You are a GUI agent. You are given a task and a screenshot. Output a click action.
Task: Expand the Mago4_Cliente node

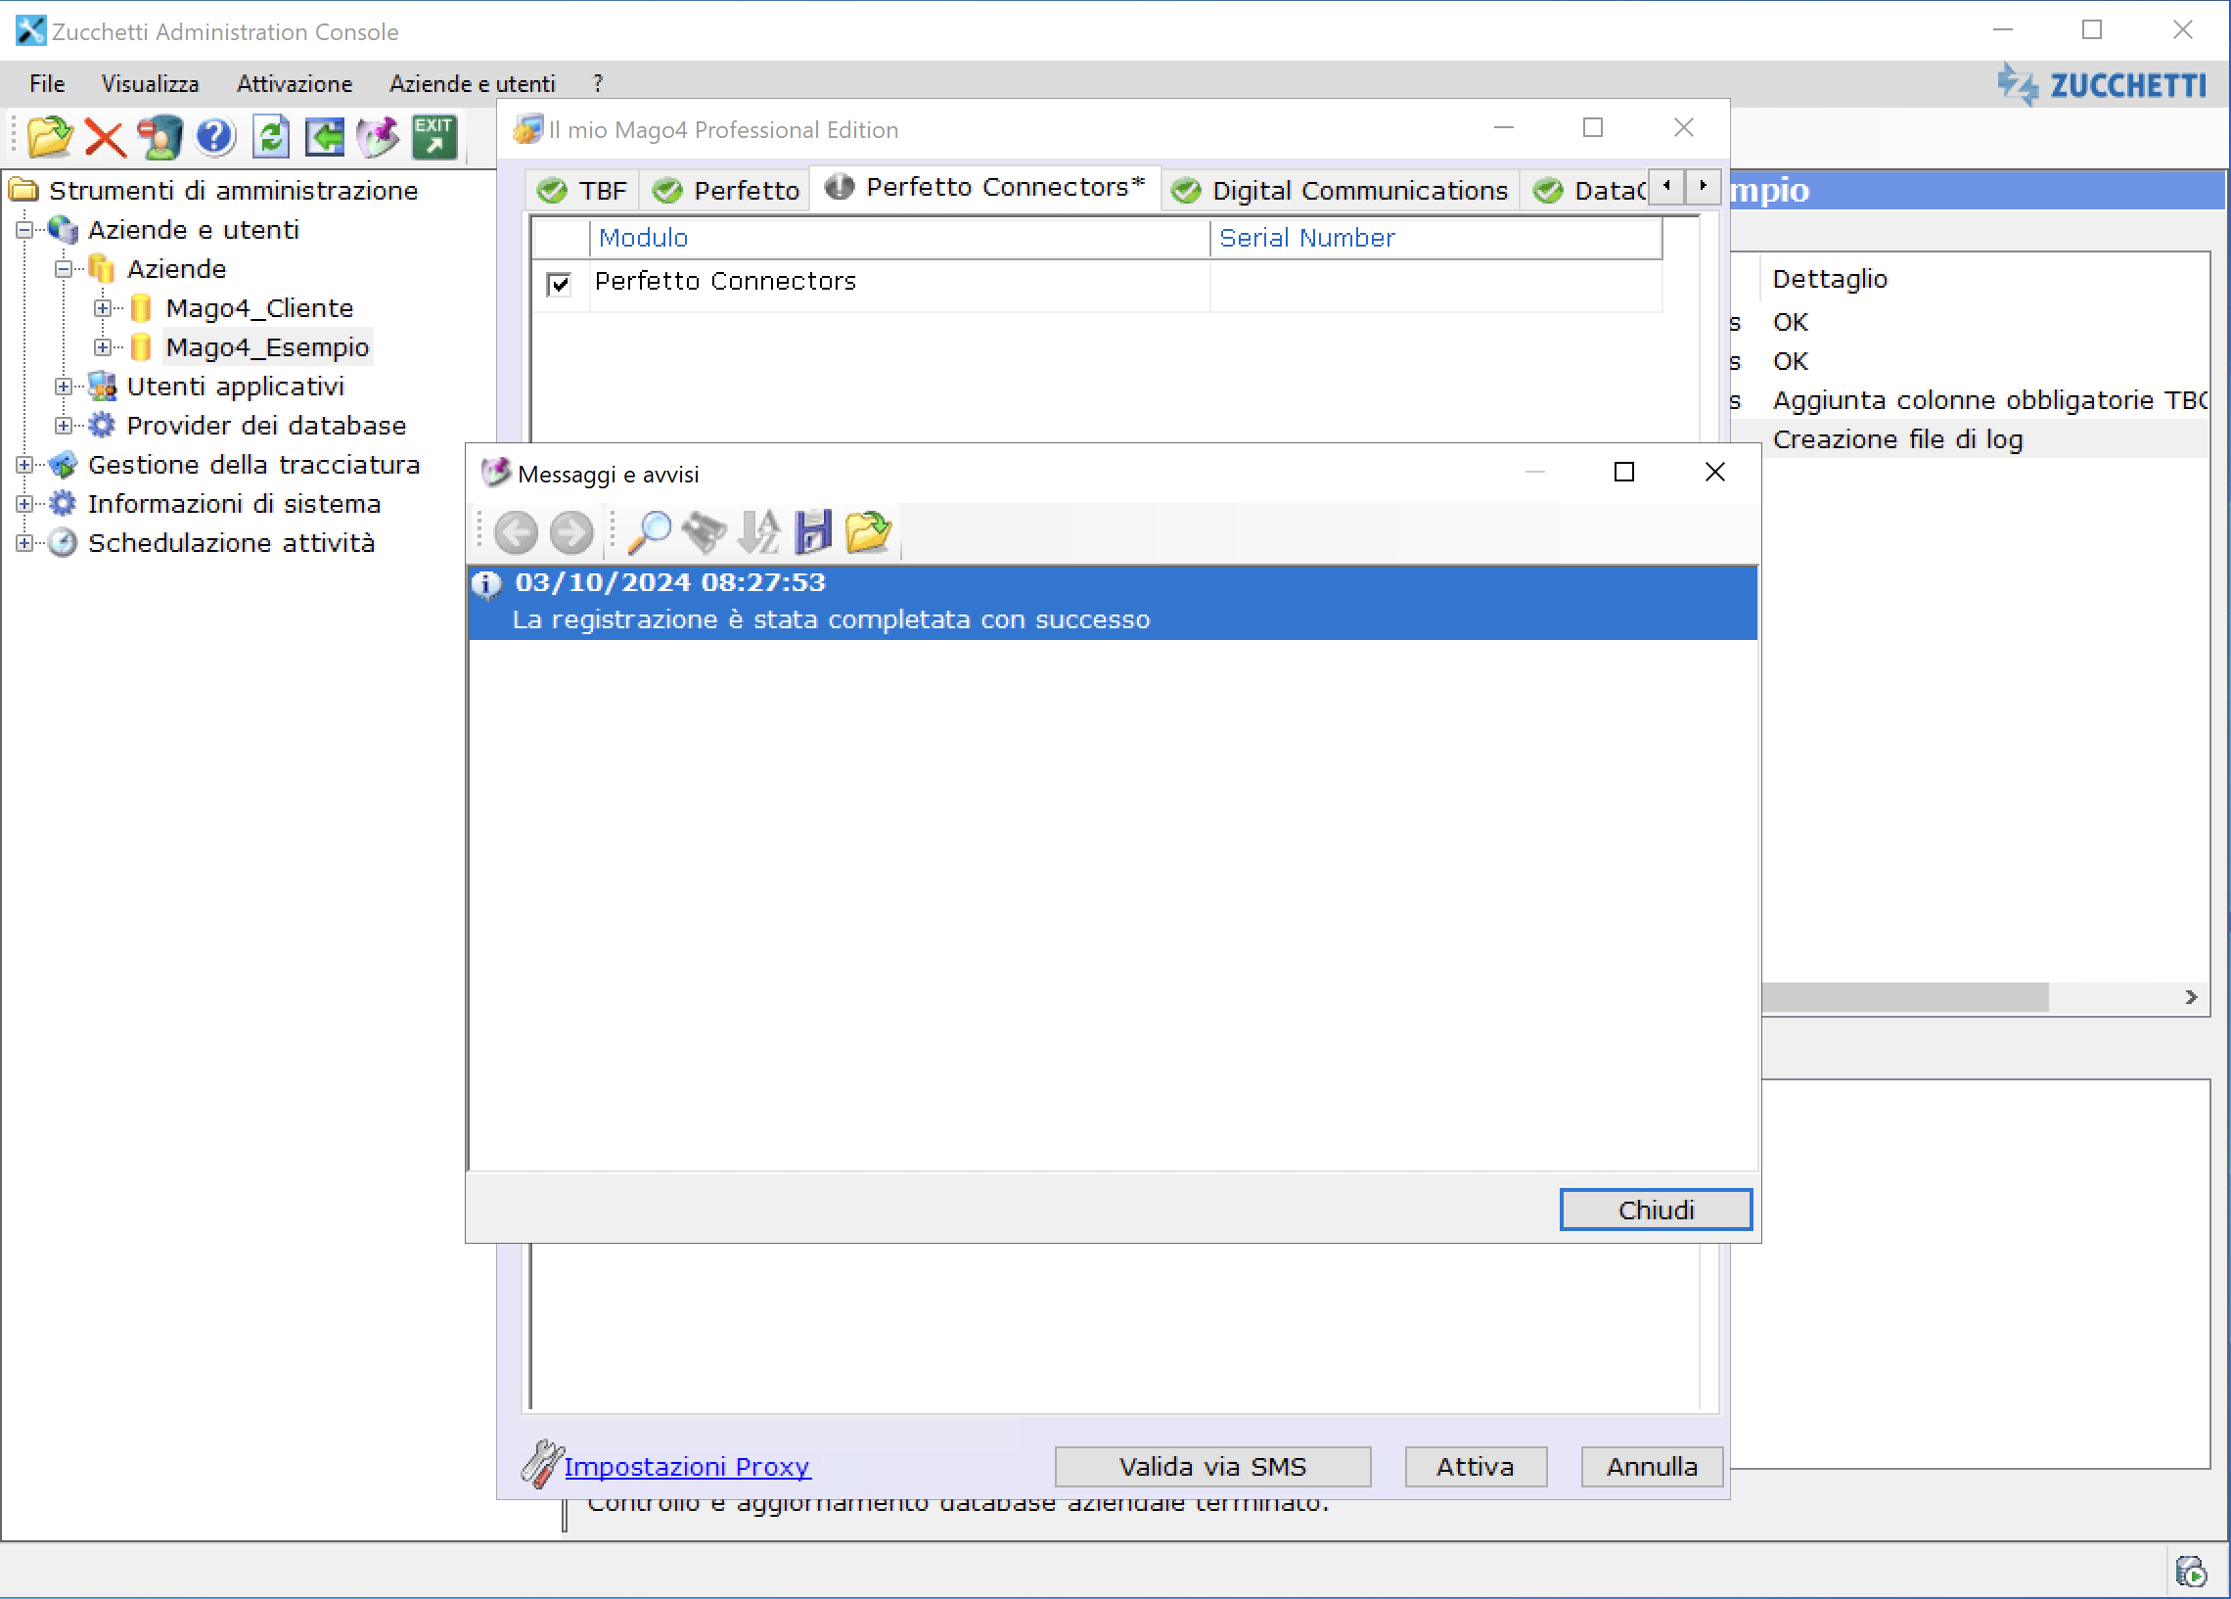[103, 308]
